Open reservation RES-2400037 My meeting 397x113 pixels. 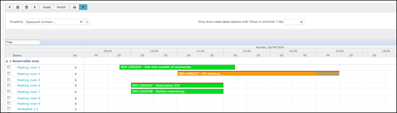pos(258,73)
